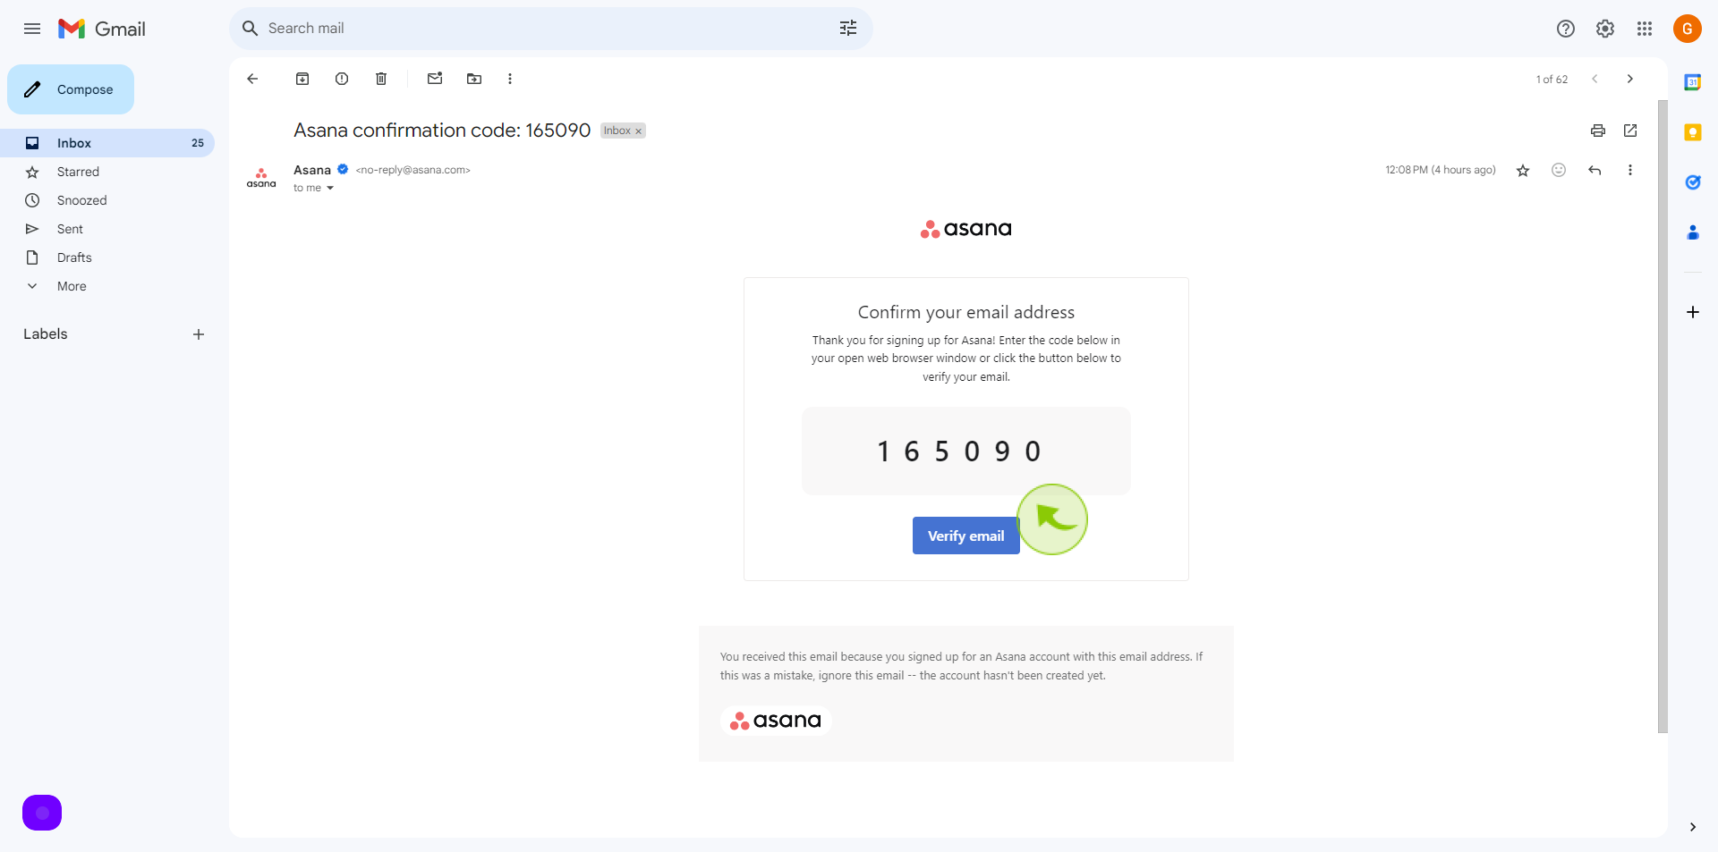This screenshot has width=1718, height=852.
Task: Open the toolbar more options menu
Action: click(x=510, y=79)
